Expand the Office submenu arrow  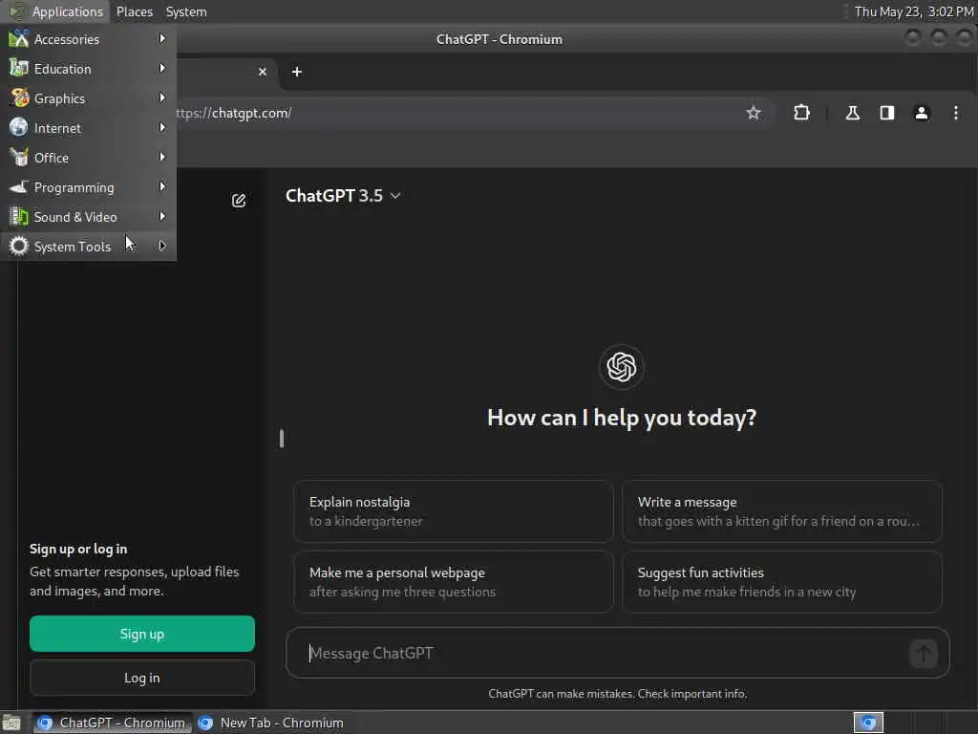[162, 158]
